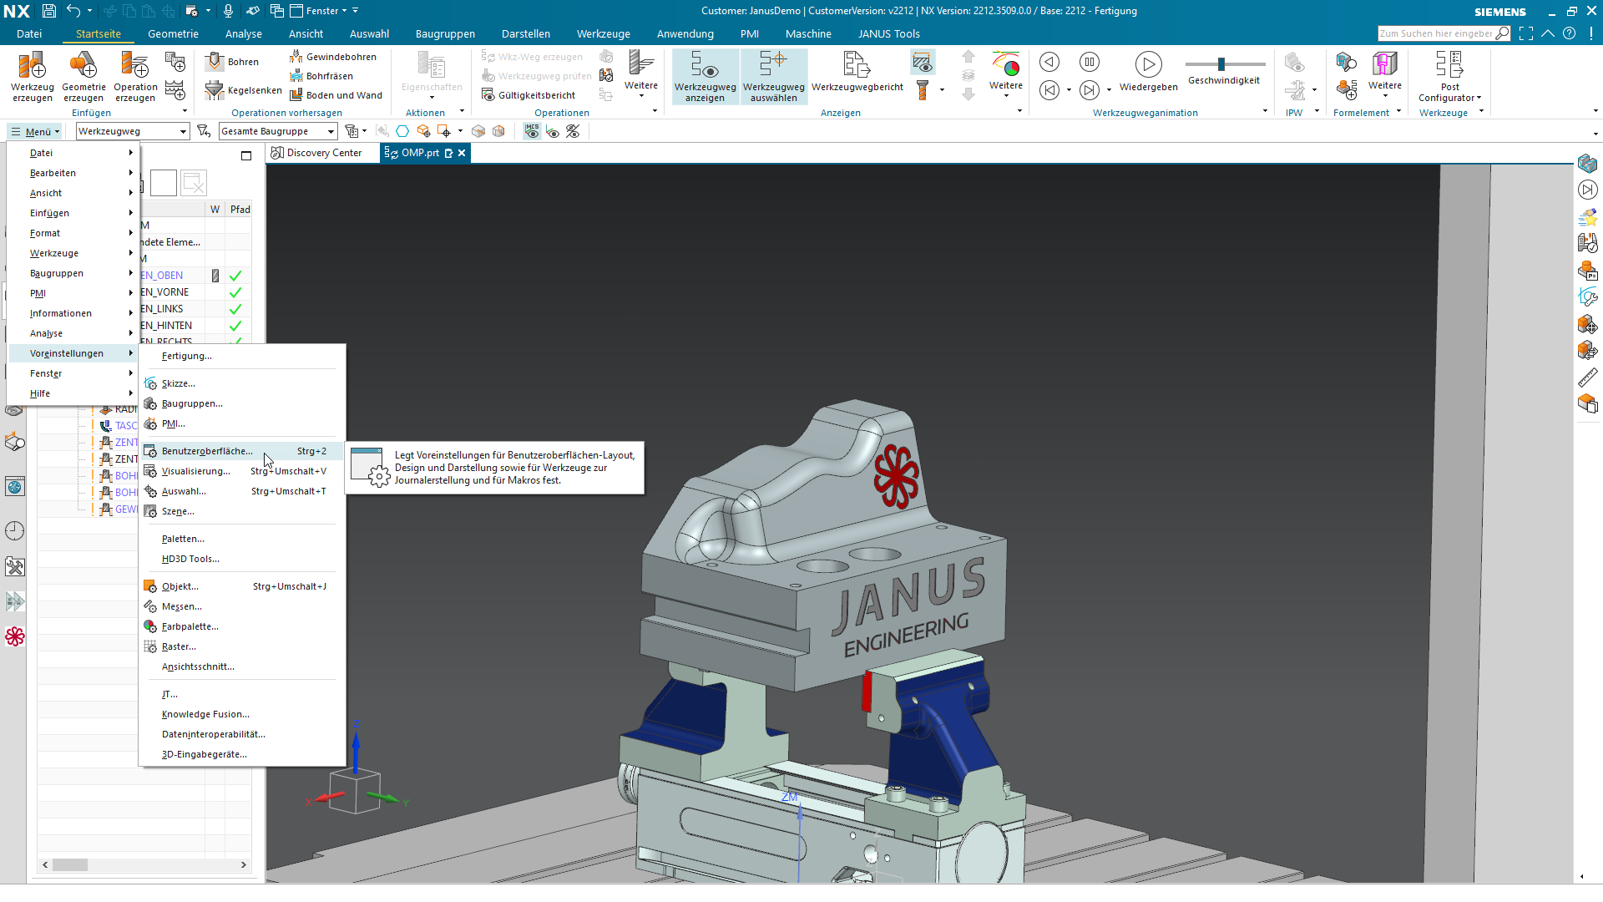Open the Paletten preferences entry
1603x902 pixels.
tap(242, 539)
